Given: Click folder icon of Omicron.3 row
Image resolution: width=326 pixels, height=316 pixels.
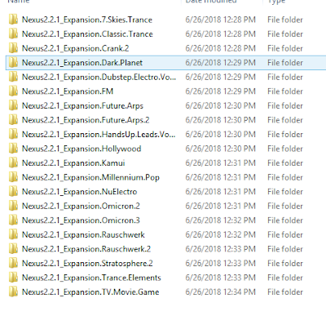Looking at the screenshot, I should [13, 220].
